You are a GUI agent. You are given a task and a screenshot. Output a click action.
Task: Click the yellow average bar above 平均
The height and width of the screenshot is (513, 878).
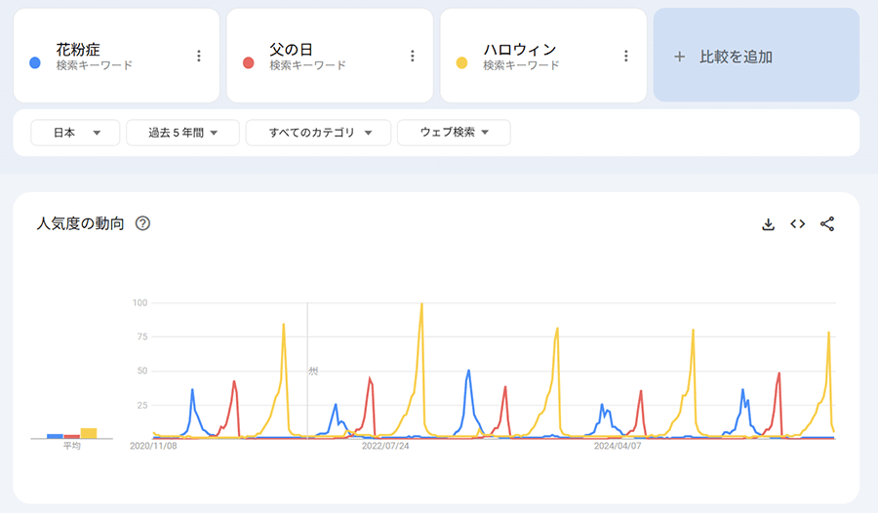[x=89, y=433]
